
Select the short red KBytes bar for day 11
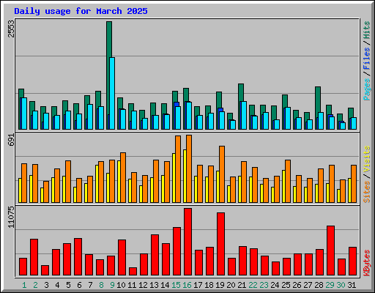coord(133,272)
